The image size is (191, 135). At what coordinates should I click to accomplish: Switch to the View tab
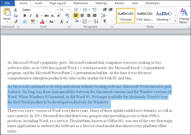click(x=135, y=3)
